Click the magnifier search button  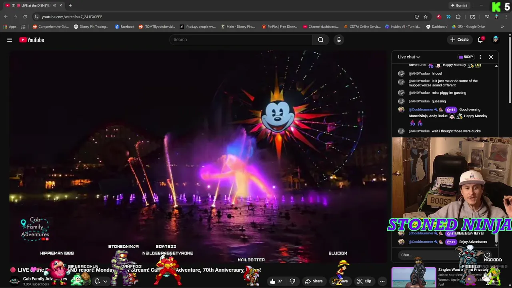click(321, 40)
